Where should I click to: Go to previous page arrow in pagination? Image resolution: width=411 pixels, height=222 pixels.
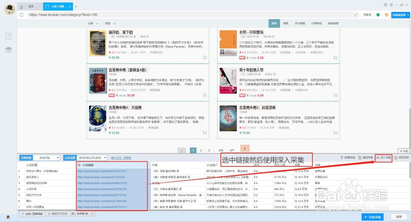coord(182,151)
